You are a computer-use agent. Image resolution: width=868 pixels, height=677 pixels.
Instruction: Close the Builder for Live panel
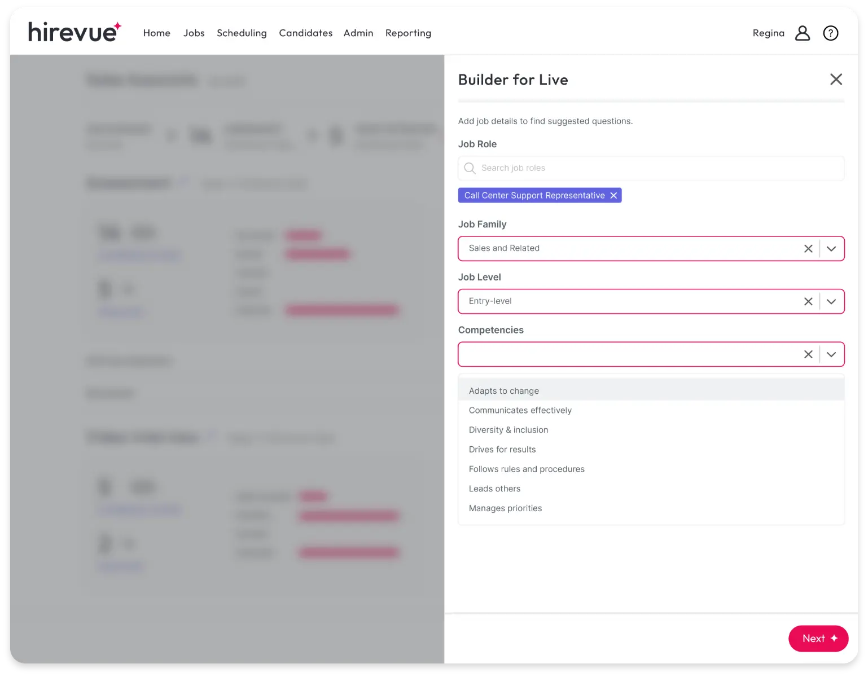[836, 80]
